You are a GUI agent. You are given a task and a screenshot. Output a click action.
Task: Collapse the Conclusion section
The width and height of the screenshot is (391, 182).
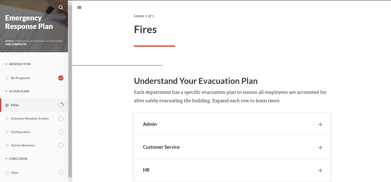[x=6, y=159]
